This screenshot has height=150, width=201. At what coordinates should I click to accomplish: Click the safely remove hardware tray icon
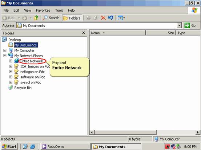click(178, 146)
